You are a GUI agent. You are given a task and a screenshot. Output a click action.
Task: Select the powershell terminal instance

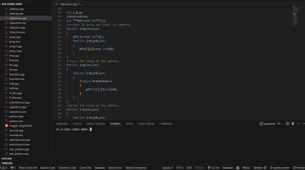click(x=267, y=123)
